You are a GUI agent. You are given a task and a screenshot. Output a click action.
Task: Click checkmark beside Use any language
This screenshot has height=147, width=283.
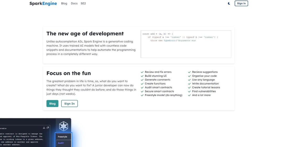(x=189, y=80)
